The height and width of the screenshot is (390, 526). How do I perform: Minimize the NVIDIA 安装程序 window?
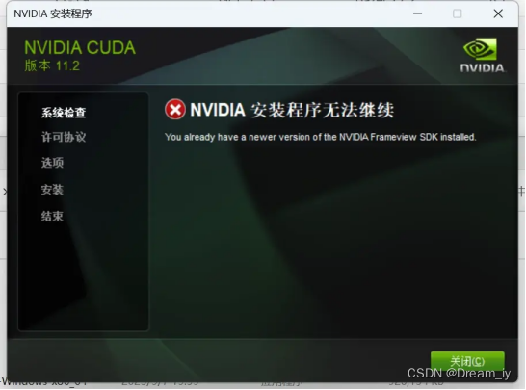tap(418, 13)
